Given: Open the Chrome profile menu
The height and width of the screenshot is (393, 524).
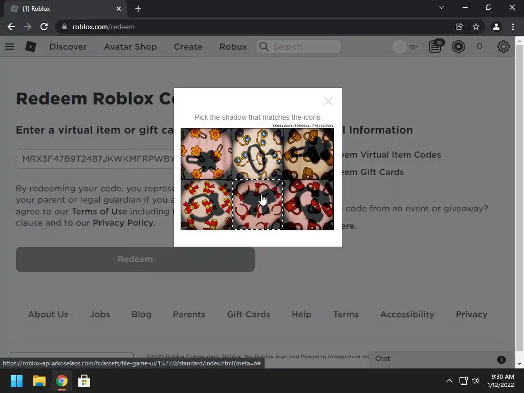Looking at the screenshot, I should tap(496, 27).
